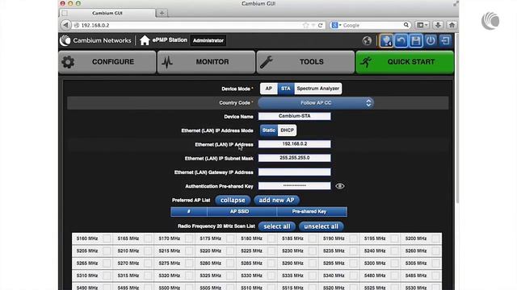The width and height of the screenshot is (517, 290).
Task: Open the search engine selector dropdown
Action: [336, 25]
